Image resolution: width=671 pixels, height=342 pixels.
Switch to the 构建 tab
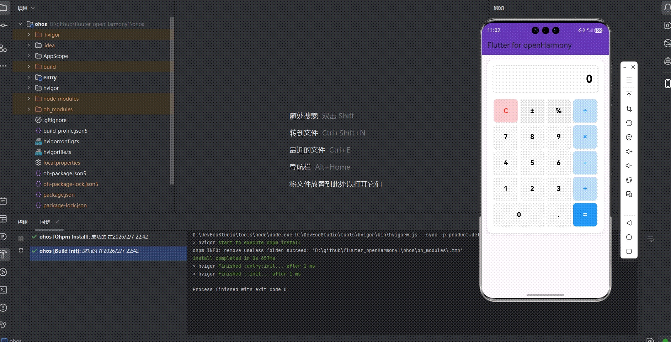coord(23,222)
